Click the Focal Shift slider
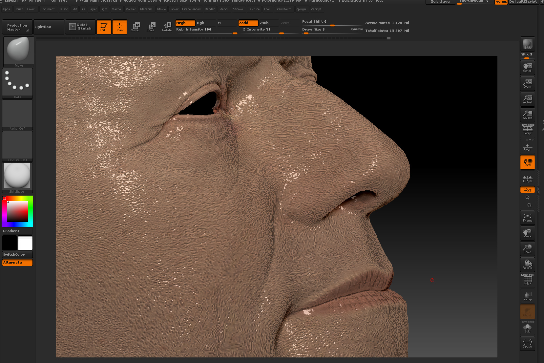Image resolution: width=544 pixels, height=363 pixels. click(332, 22)
